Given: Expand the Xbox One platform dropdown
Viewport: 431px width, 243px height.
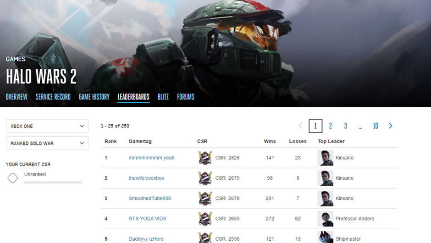Looking at the screenshot, I should tap(47, 126).
